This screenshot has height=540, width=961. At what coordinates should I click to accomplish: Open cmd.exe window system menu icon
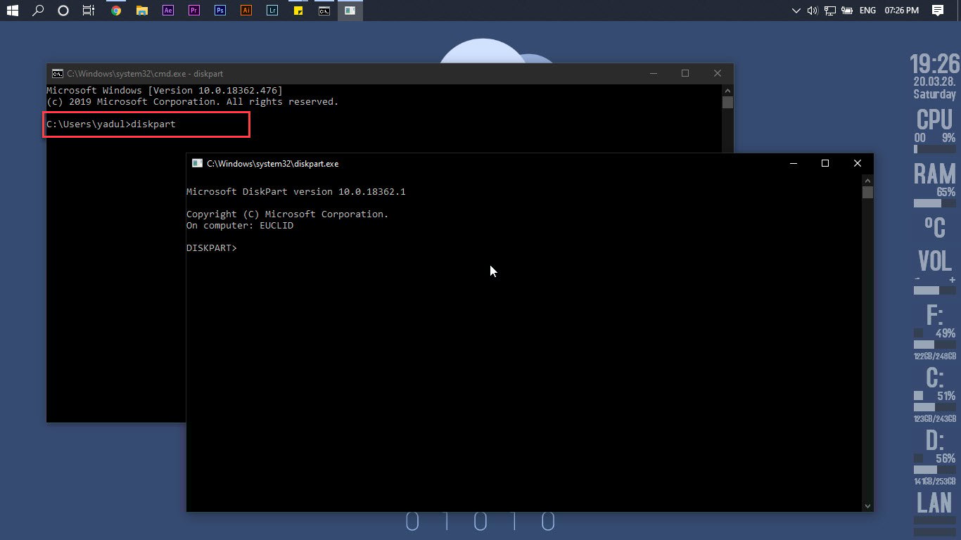coord(57,73)
